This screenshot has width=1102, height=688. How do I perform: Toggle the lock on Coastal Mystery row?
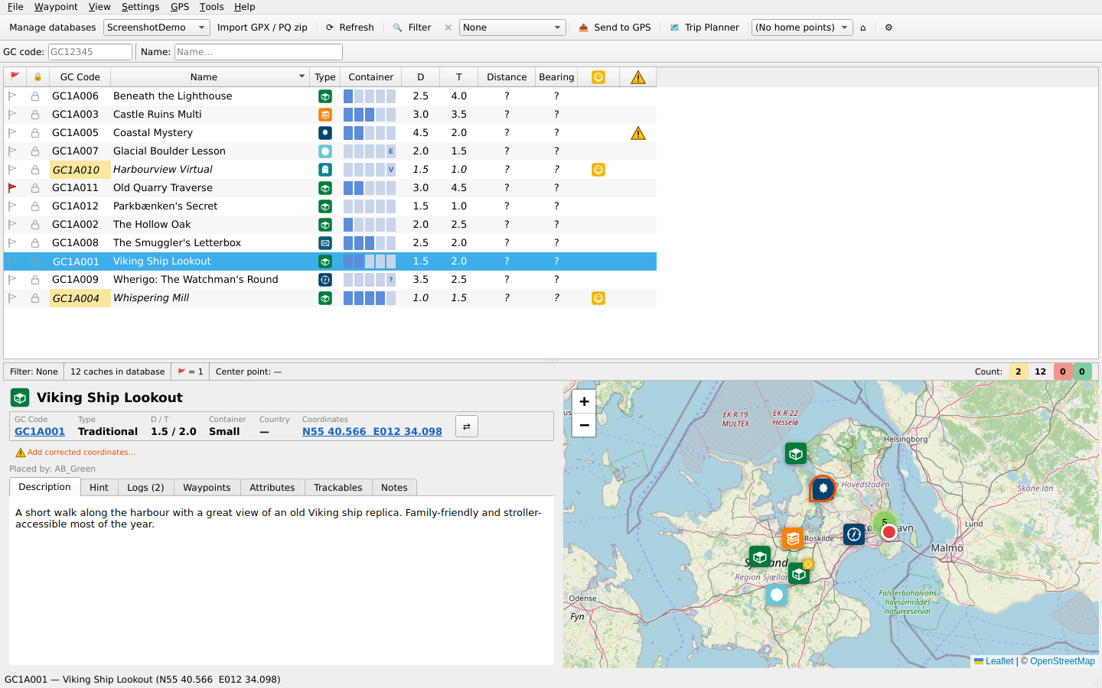point(35,133)
